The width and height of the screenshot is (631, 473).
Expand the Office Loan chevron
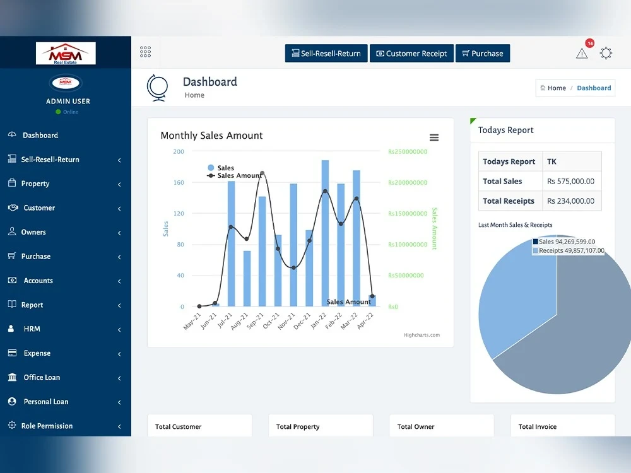click(x=119, y=378)
